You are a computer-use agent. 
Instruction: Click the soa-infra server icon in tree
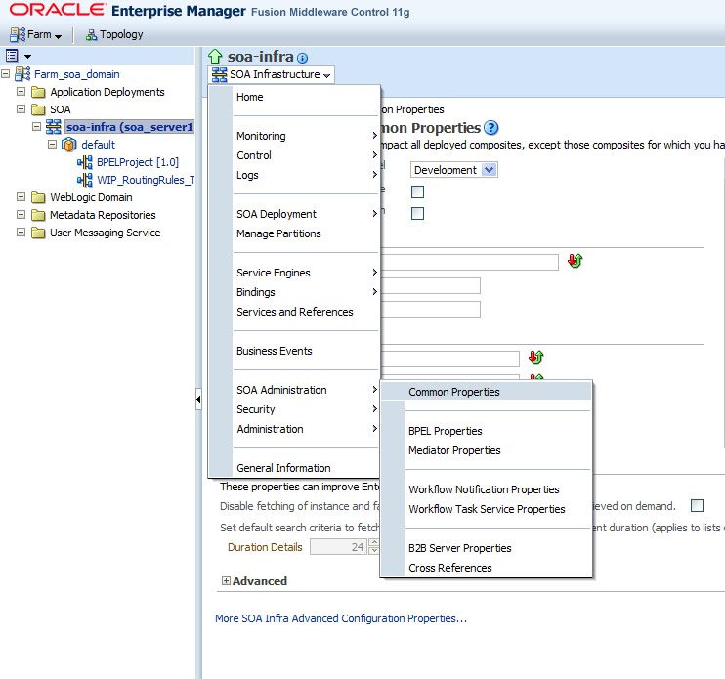[x=53, y=127]
